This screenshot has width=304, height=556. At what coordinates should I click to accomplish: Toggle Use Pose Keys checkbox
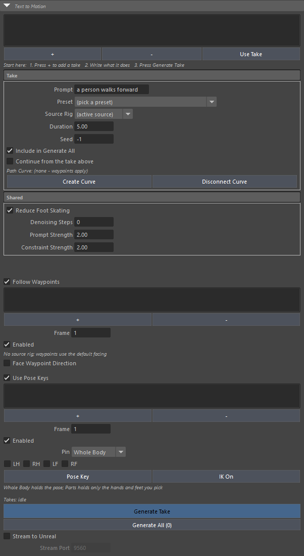pos(7,377)
